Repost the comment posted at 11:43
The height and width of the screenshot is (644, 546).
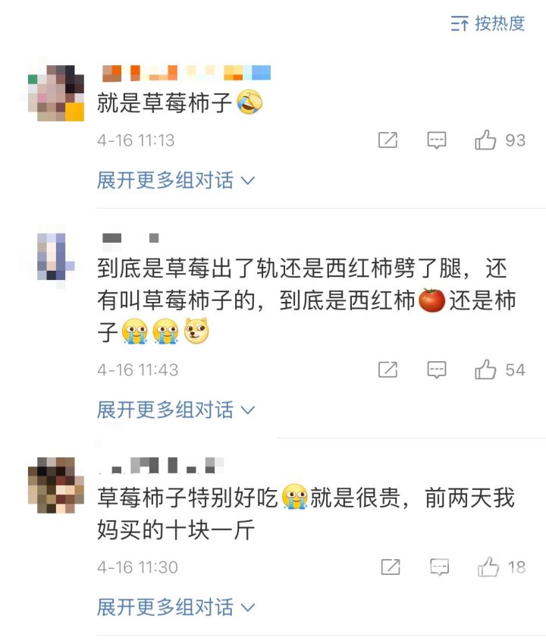click(388, 369)
